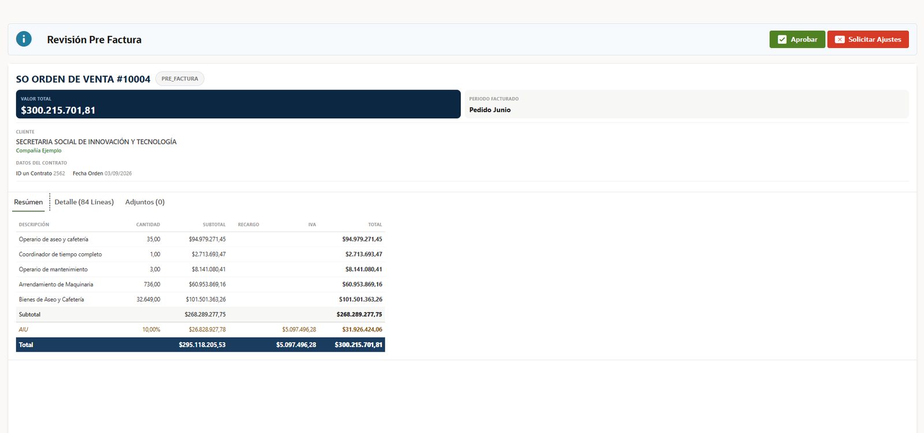Open the Resúmen tab
Viewport: 924px width, 433px height.
(x=28, y=202)
